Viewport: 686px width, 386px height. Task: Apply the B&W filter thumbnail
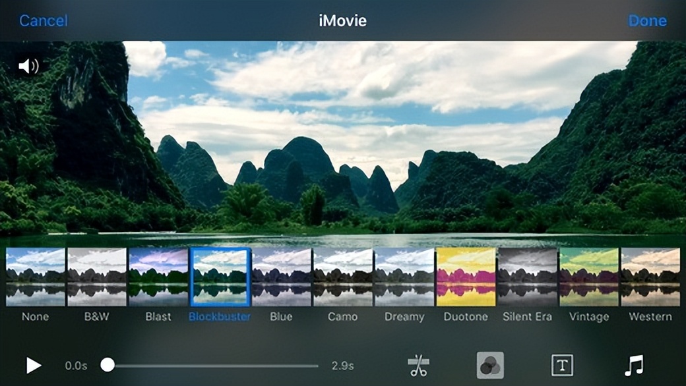pos(97,277)
